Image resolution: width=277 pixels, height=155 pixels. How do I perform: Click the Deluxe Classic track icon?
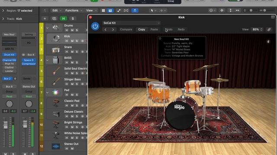pos(56,114)
